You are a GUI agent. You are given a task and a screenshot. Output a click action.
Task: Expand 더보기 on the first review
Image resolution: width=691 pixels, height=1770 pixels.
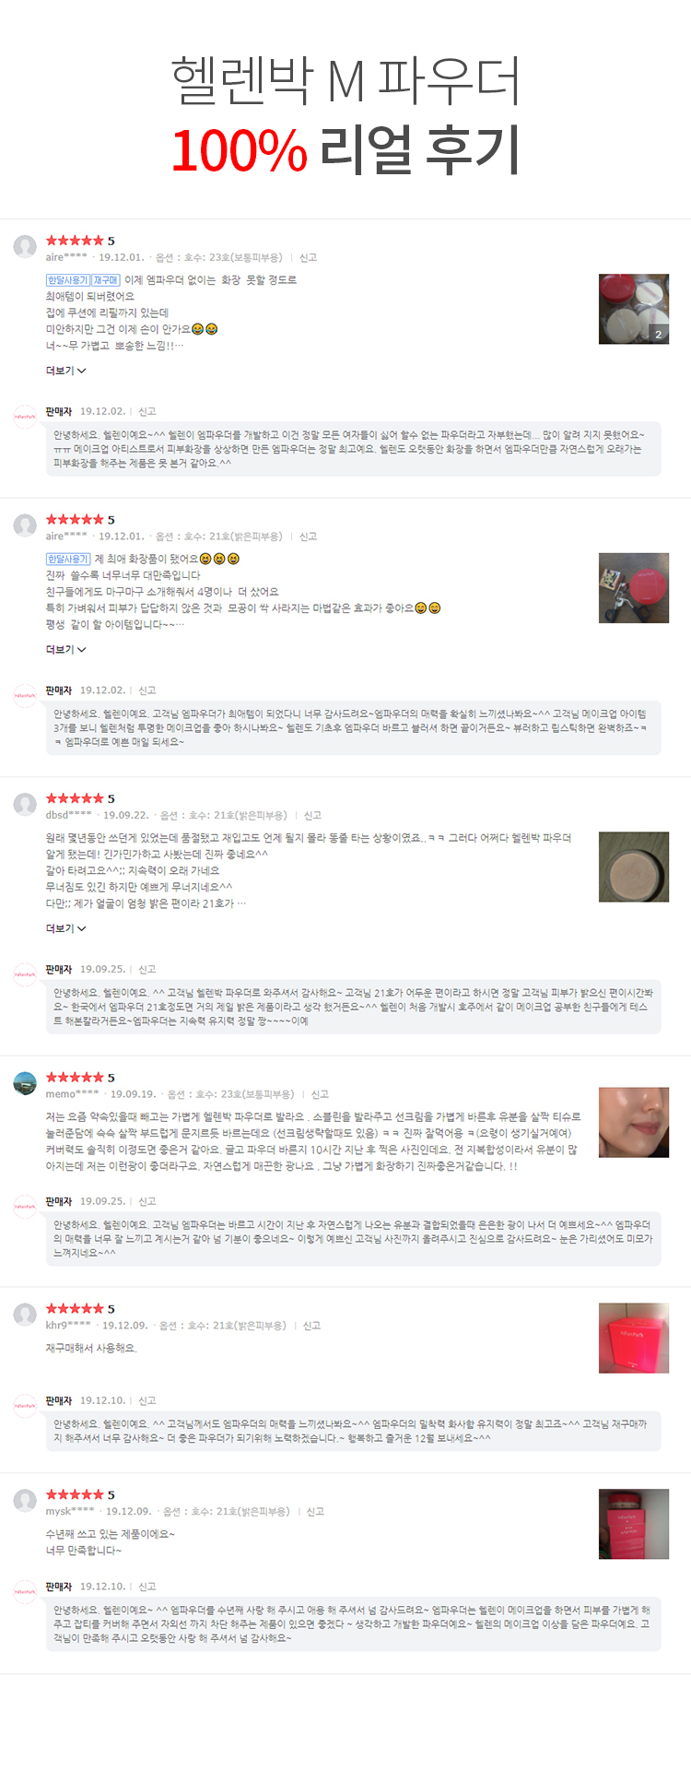(x=65, y=371)
